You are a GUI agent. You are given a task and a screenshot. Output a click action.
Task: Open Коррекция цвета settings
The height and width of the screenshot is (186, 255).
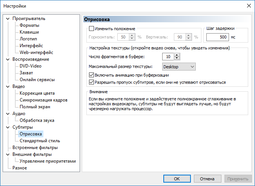pos(37,93)
